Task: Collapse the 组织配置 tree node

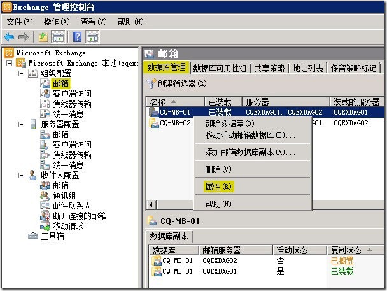Action: click(x=21, y=73)
